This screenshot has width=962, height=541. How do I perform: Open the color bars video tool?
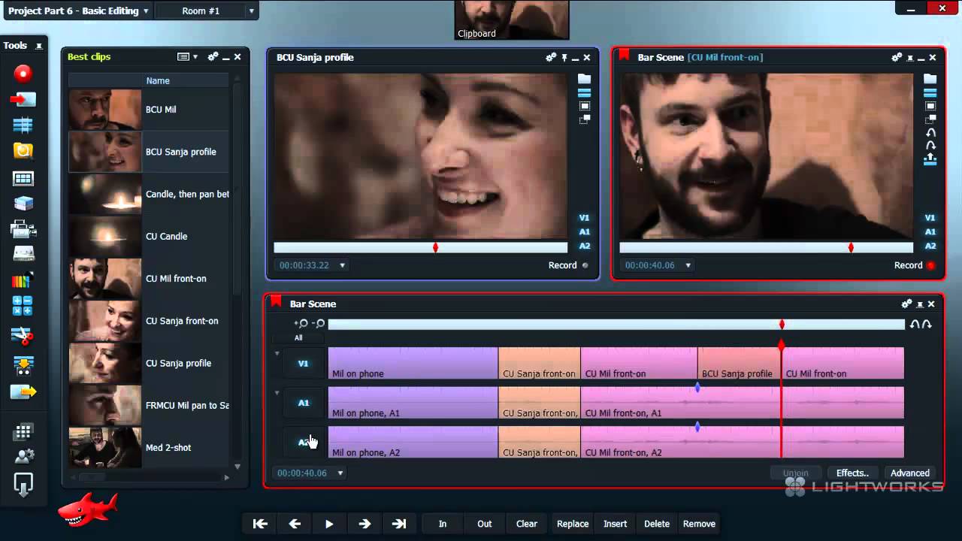(x=23, y=282)
